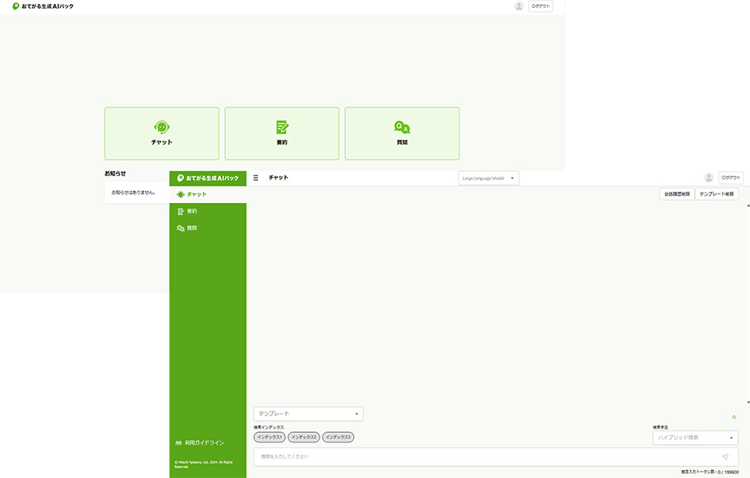Click the chat scrollbar down arrow

(748, 402)
